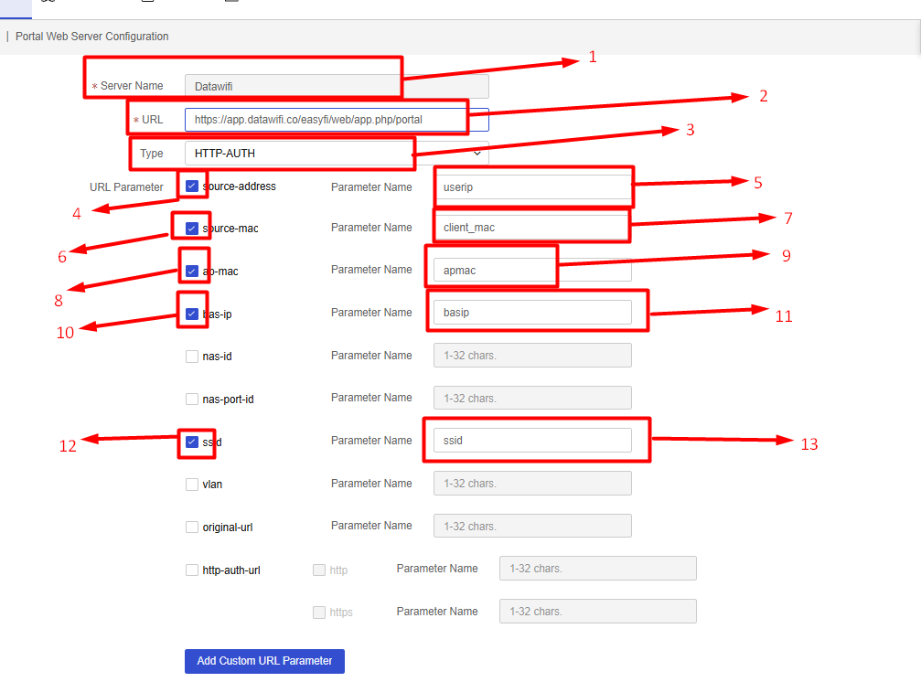Click the Portal Web Server Configuration heading
The height and width of the screenshot is (682, 921).
[91, 37]
